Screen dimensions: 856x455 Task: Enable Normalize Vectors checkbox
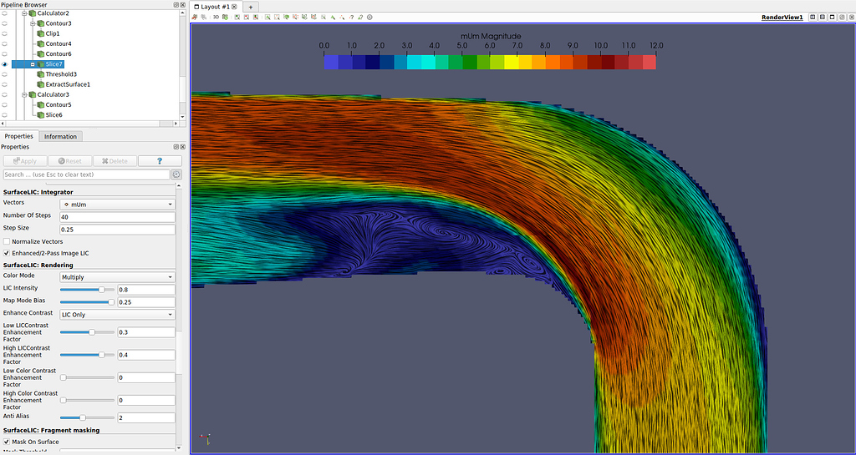(x=8, y=241)
